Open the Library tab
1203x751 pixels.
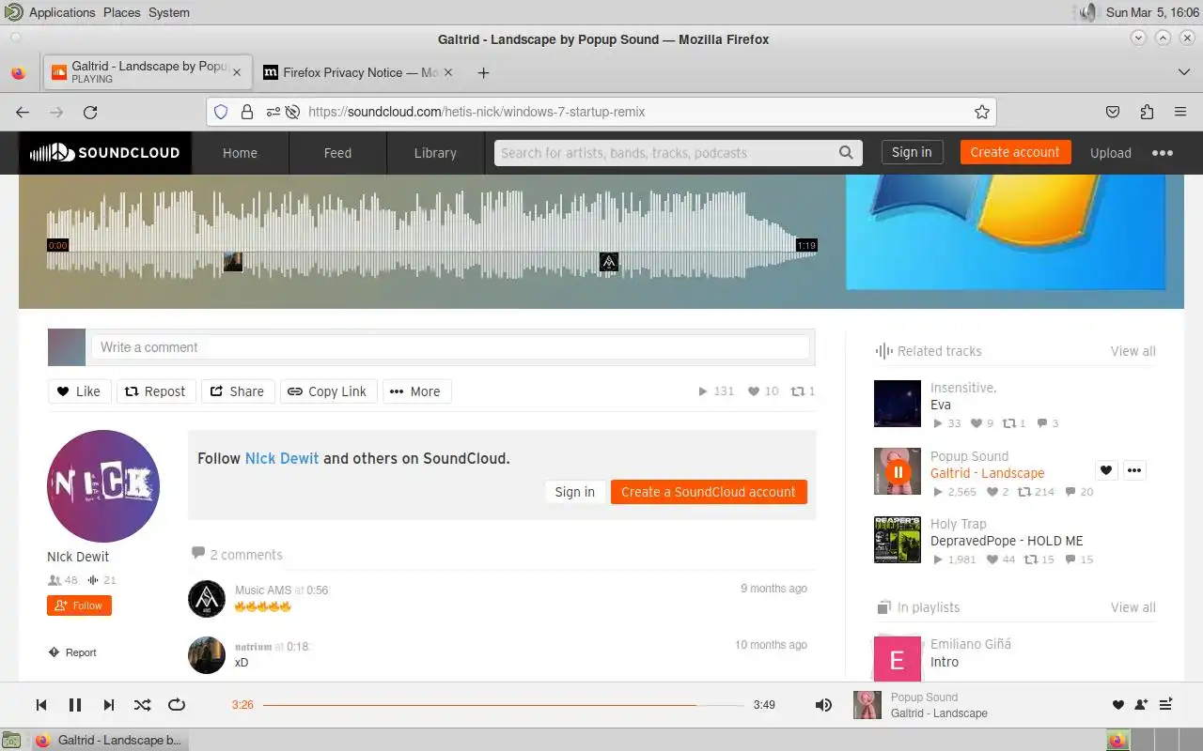coord(435,153)
